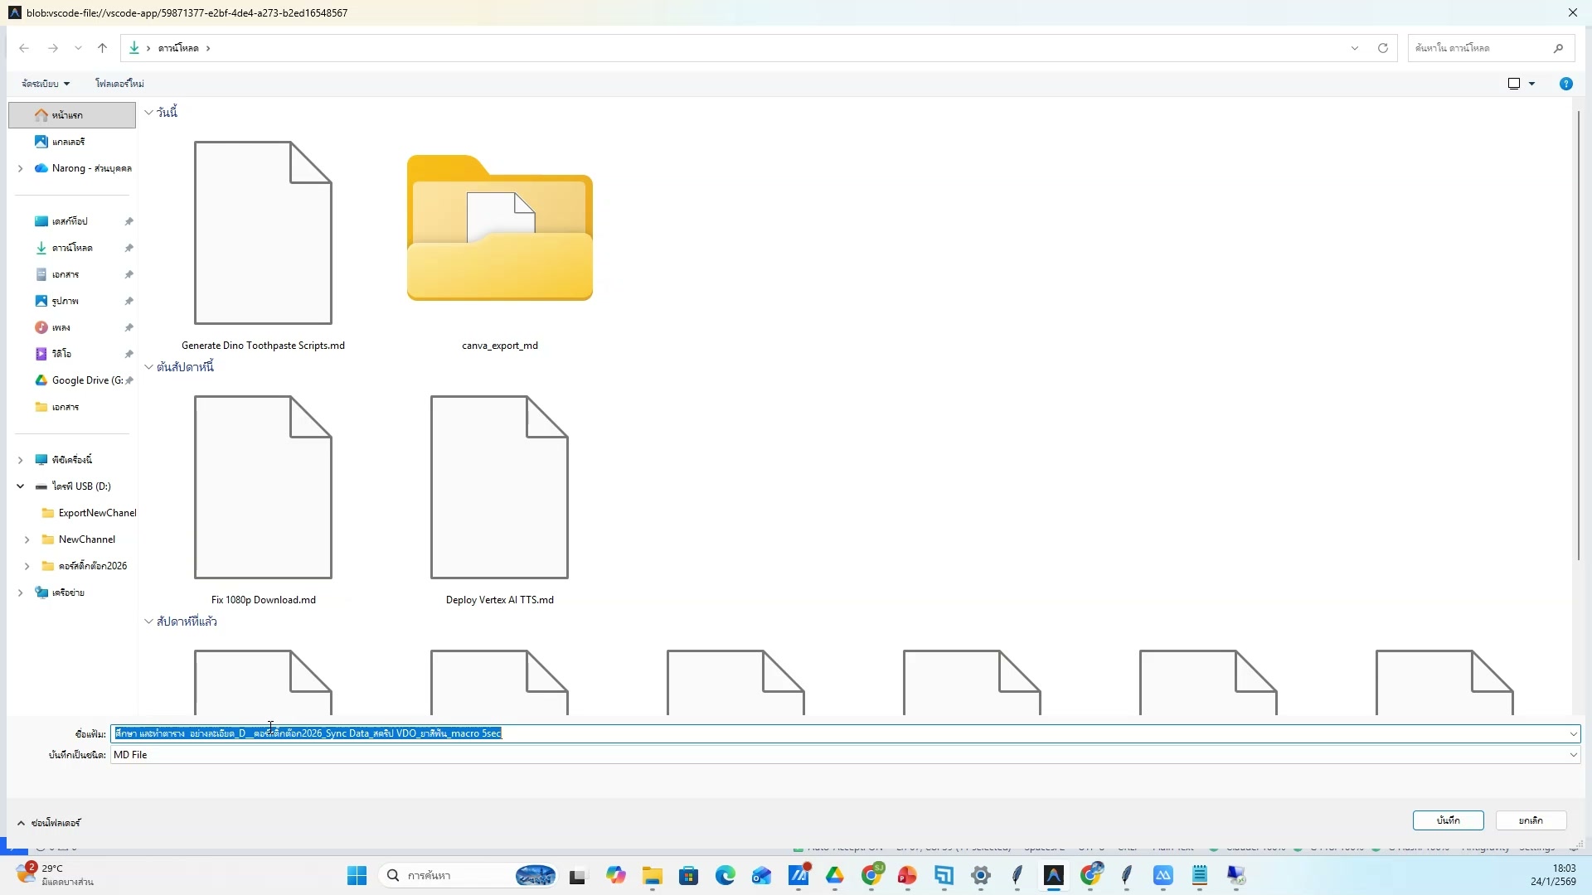Image resolution: width=1592 pixels, height=895 pixels.
Task: Collapse the 'สัปดาห์ที่แล้ว' group header
Action: point(149,622)
